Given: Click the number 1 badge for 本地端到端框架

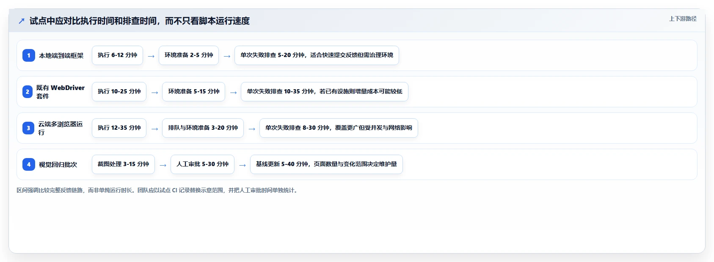Looking at the screenshot, I should (x=29, y=55).
